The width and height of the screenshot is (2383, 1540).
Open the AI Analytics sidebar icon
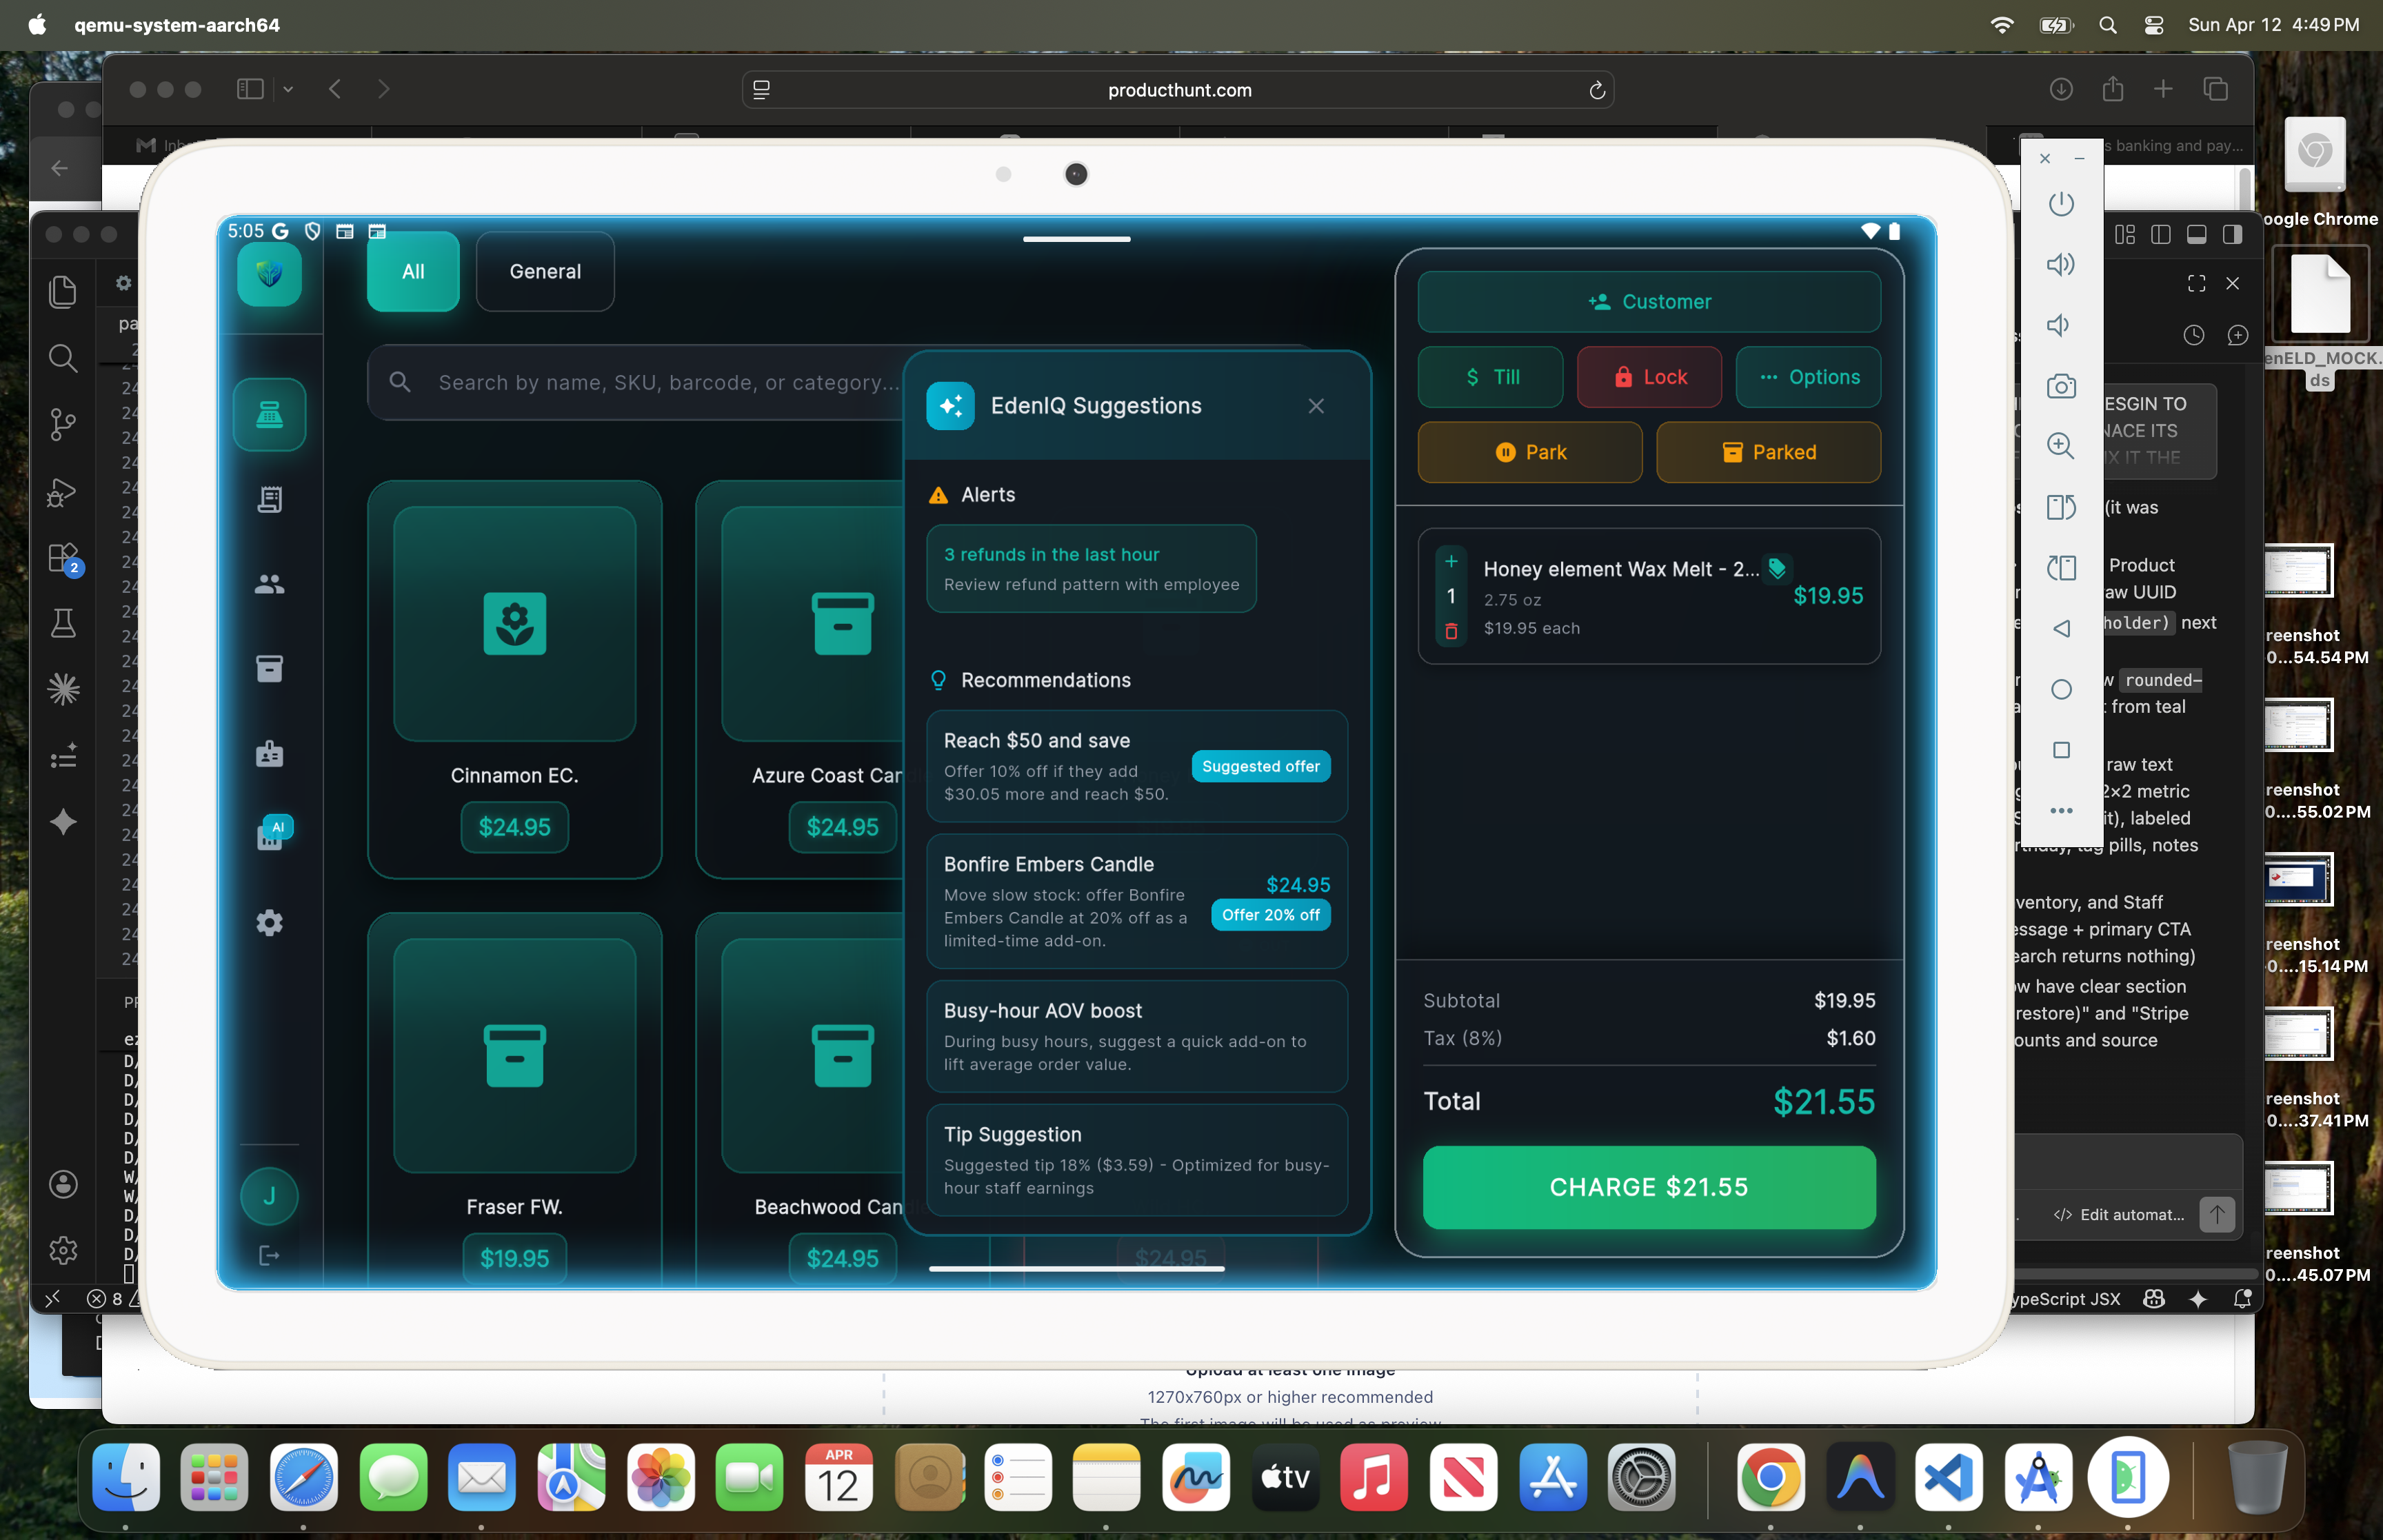tap(270, 833)
